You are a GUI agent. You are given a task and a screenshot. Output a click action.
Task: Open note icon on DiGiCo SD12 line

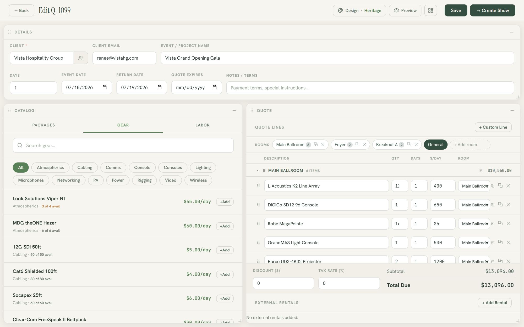point(493,205)
